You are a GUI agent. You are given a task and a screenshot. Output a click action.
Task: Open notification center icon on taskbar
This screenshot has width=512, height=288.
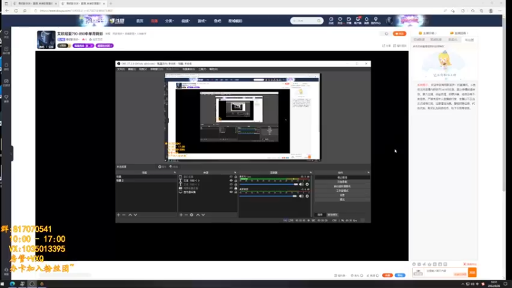click(x=506, y=284)
